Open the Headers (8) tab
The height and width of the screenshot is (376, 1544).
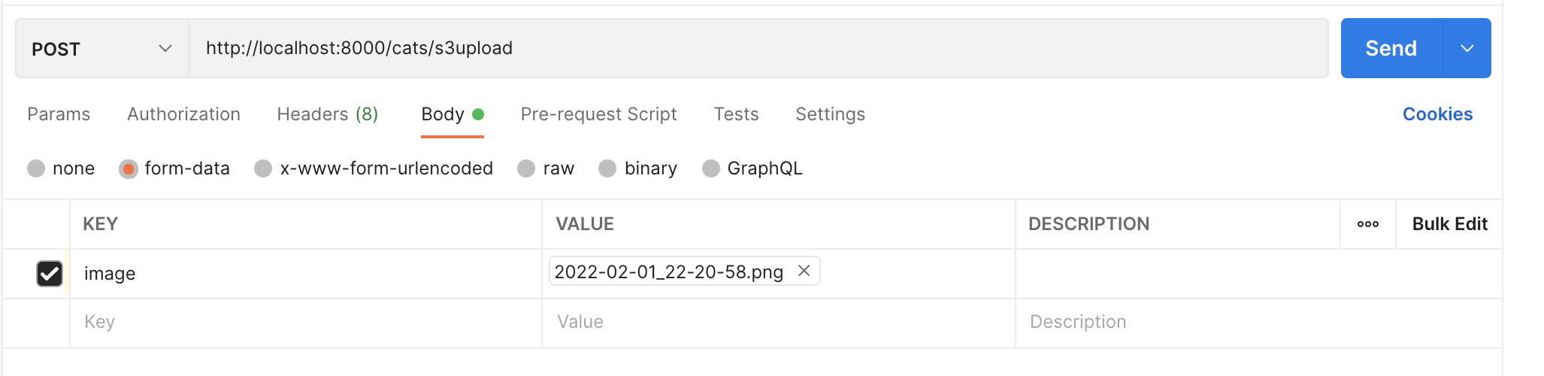pos(327,114)
